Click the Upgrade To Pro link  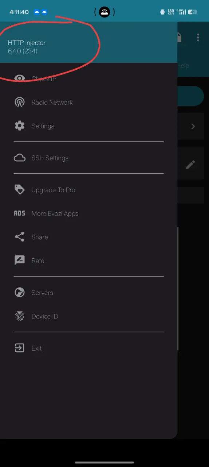[x=53, y=190]
